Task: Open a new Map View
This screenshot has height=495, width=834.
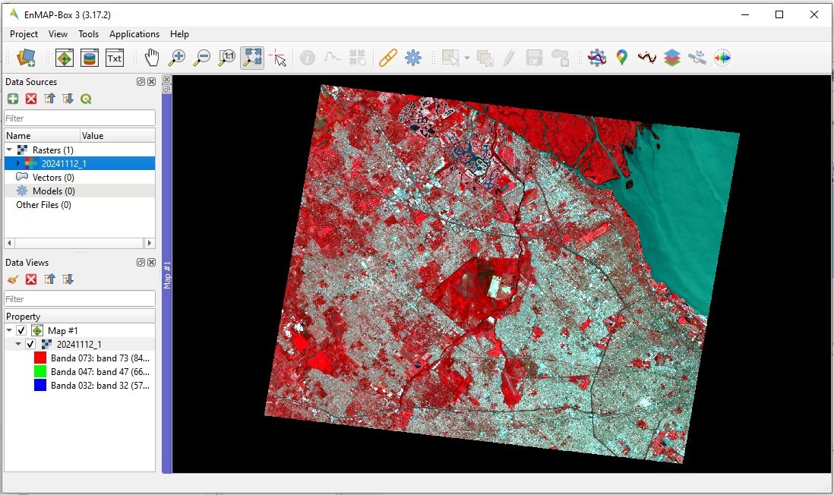Action: (64, 58)
